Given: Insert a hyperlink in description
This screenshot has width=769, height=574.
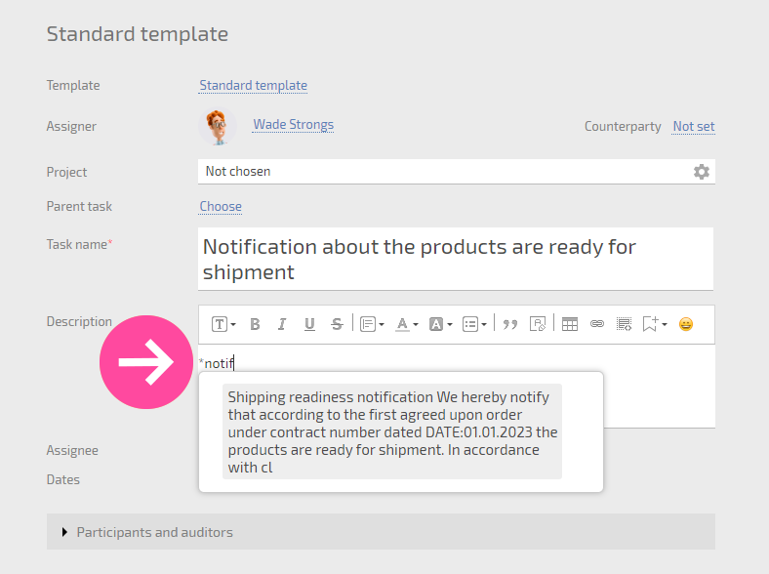Looking at the screenshot, I should click(x=597, y=324).
